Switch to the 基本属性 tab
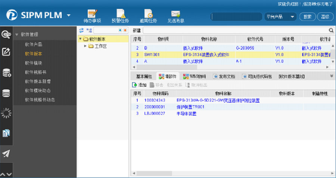The height and width of the screenshot is (178, 336). coord(144,76)
